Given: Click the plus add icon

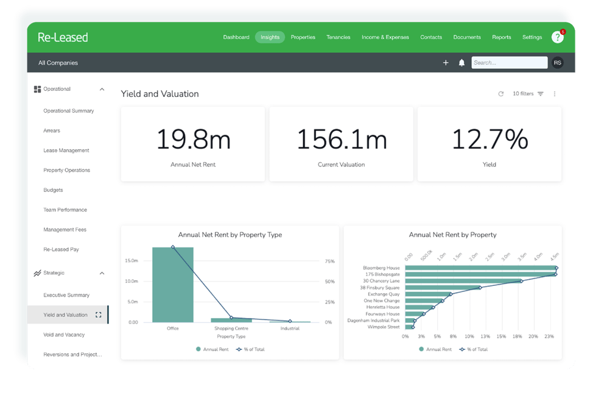Looking at the screenshot, I should click(446, 63).
